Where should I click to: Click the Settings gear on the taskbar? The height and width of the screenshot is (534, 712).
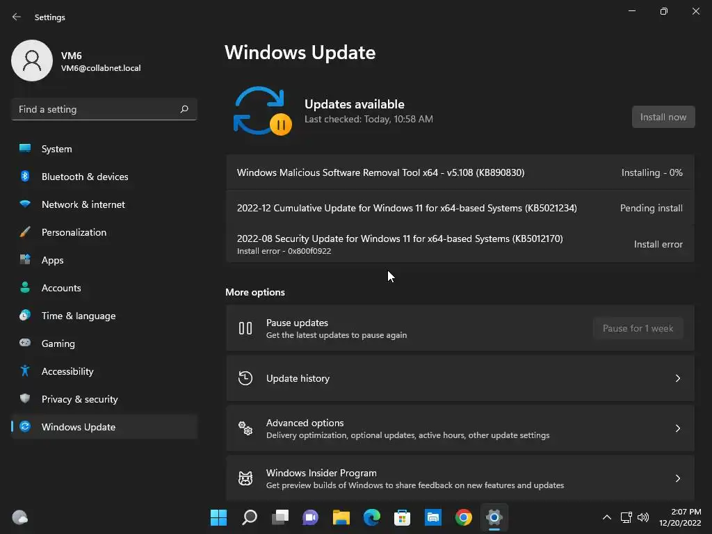[x=494, y=517]
